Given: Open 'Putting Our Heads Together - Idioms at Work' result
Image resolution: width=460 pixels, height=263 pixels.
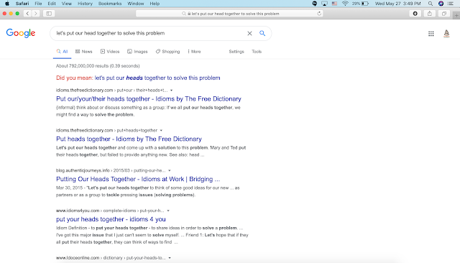Looking at the screenshot, I should (x=138, y=179).
